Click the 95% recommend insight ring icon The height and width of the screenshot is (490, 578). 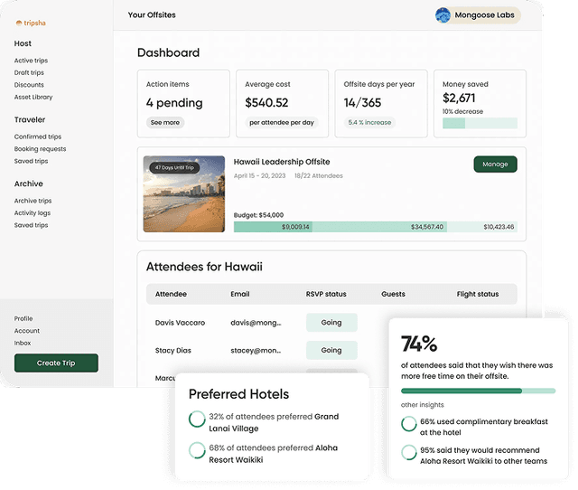tap(409, 455)
